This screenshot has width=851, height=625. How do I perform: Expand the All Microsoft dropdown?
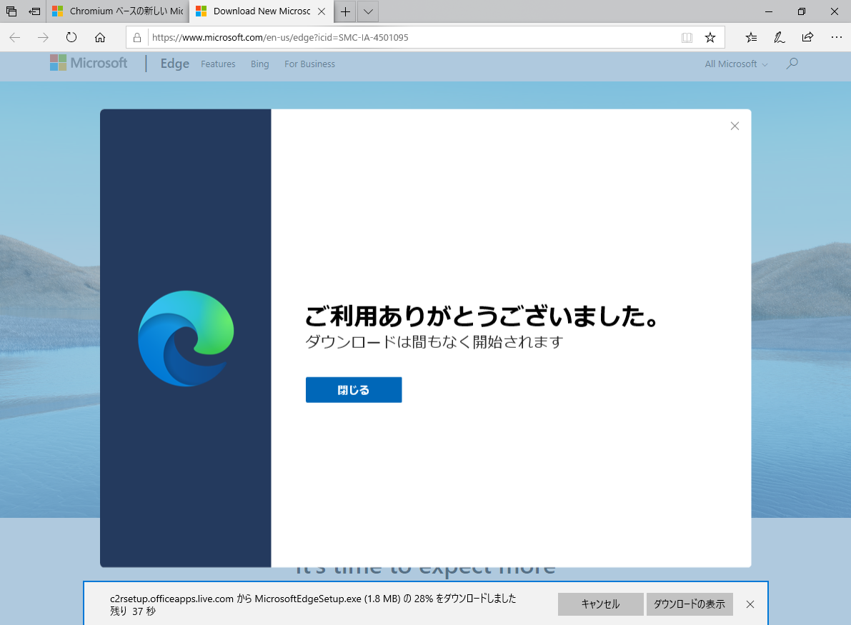click(x=735, y=64)
